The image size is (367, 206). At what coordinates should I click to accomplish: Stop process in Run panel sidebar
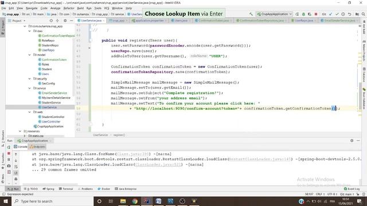(9, 153)
